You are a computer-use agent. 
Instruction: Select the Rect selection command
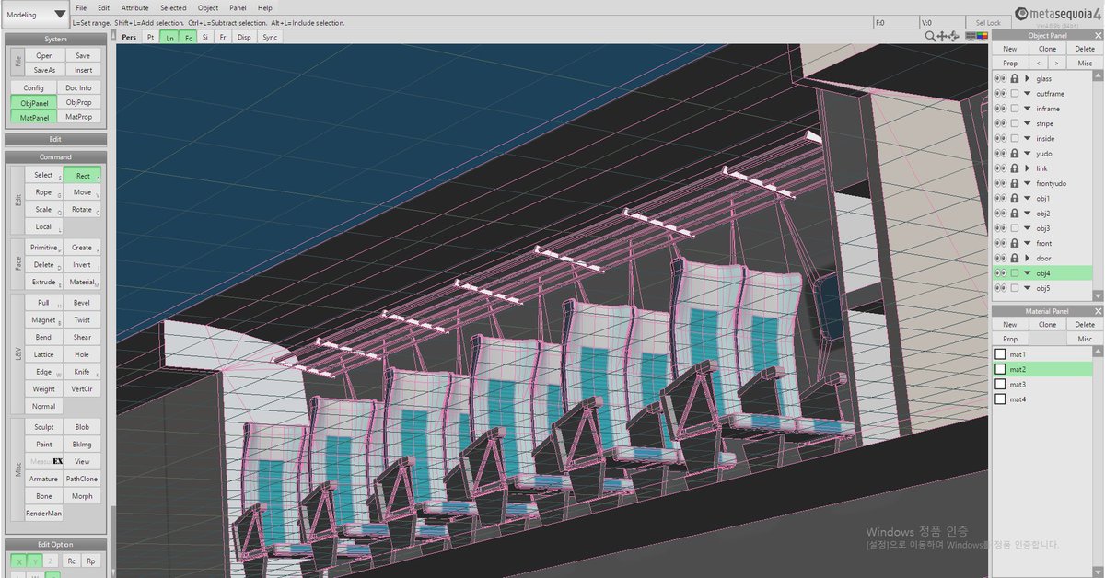coord(82,175)
